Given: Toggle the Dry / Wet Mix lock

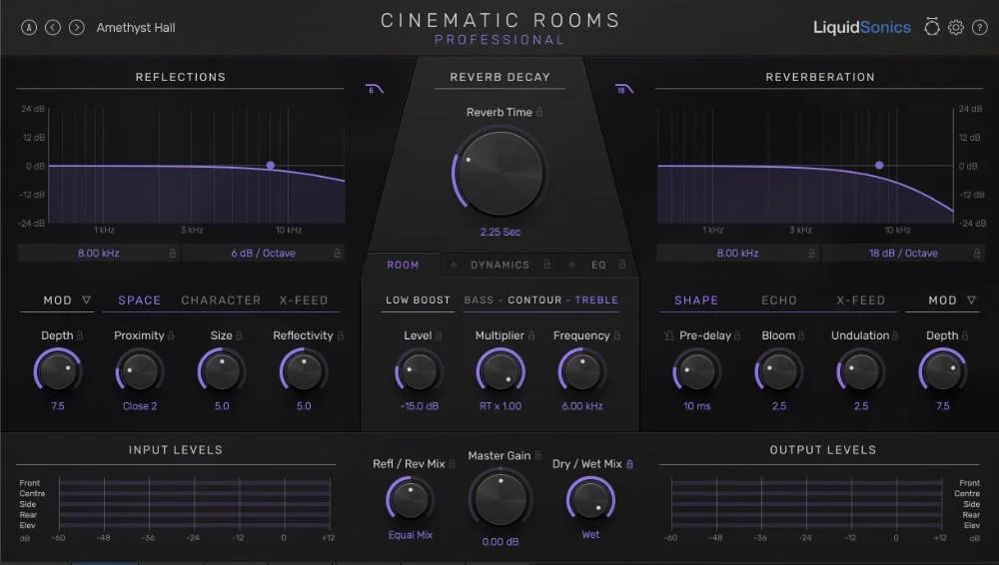Looking at the screenshot, I should (x=629, y=464).
